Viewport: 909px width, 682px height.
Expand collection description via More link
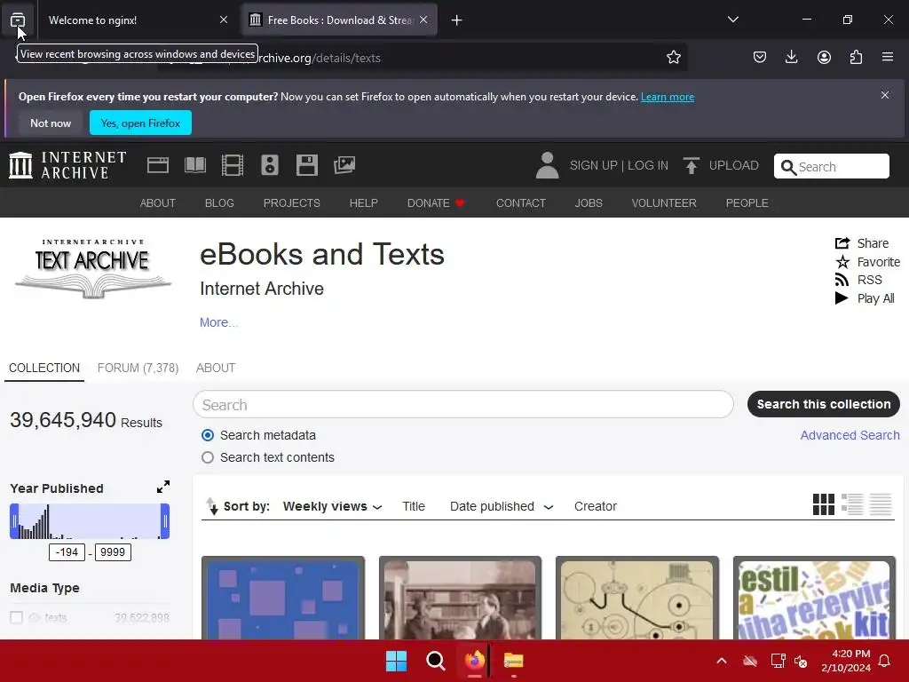(218, 322)
